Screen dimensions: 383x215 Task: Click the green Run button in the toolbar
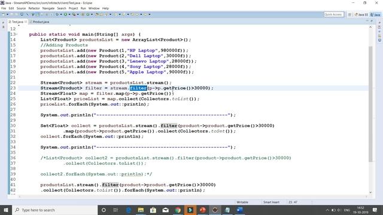pos(65,14)
